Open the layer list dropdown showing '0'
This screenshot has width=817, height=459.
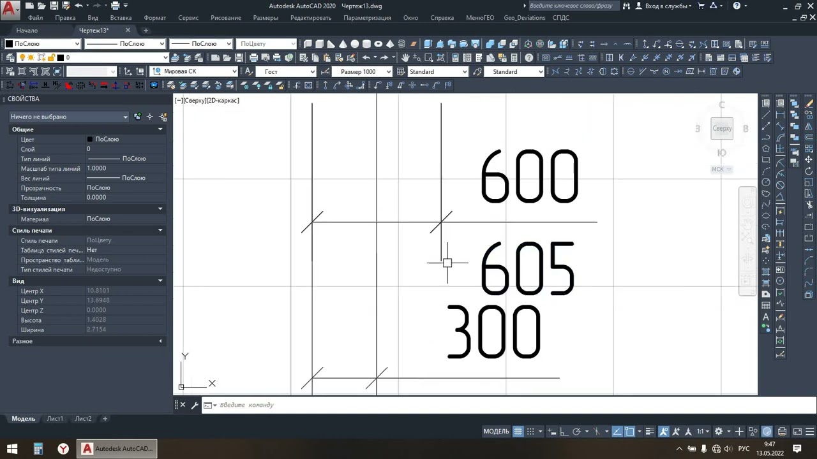click(93, 57)
